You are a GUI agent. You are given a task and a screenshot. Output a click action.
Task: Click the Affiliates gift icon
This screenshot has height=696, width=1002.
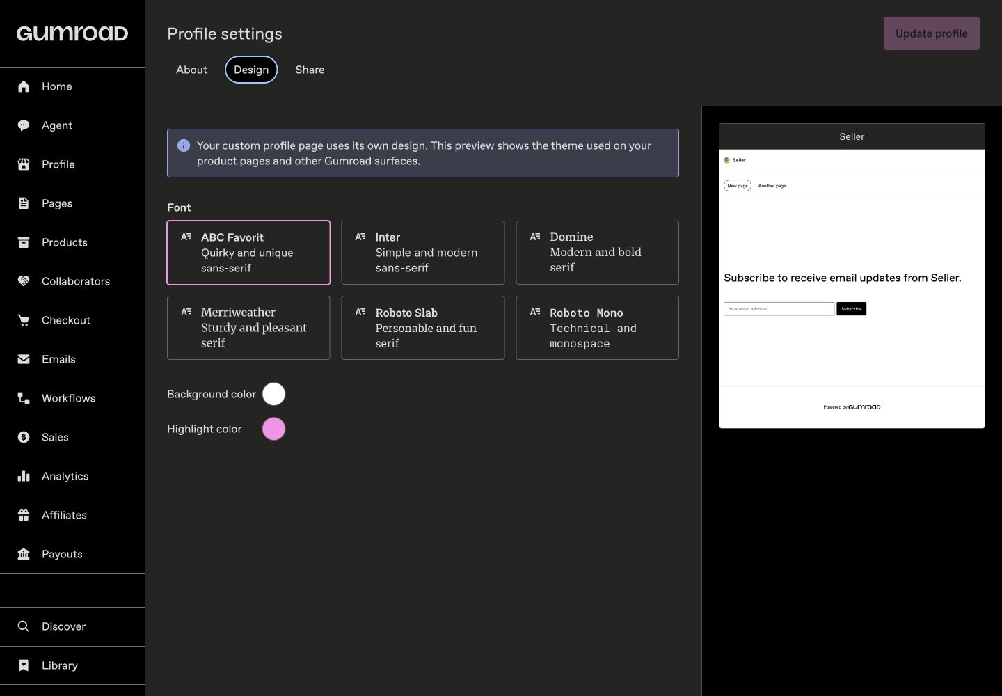pos(24,515)
